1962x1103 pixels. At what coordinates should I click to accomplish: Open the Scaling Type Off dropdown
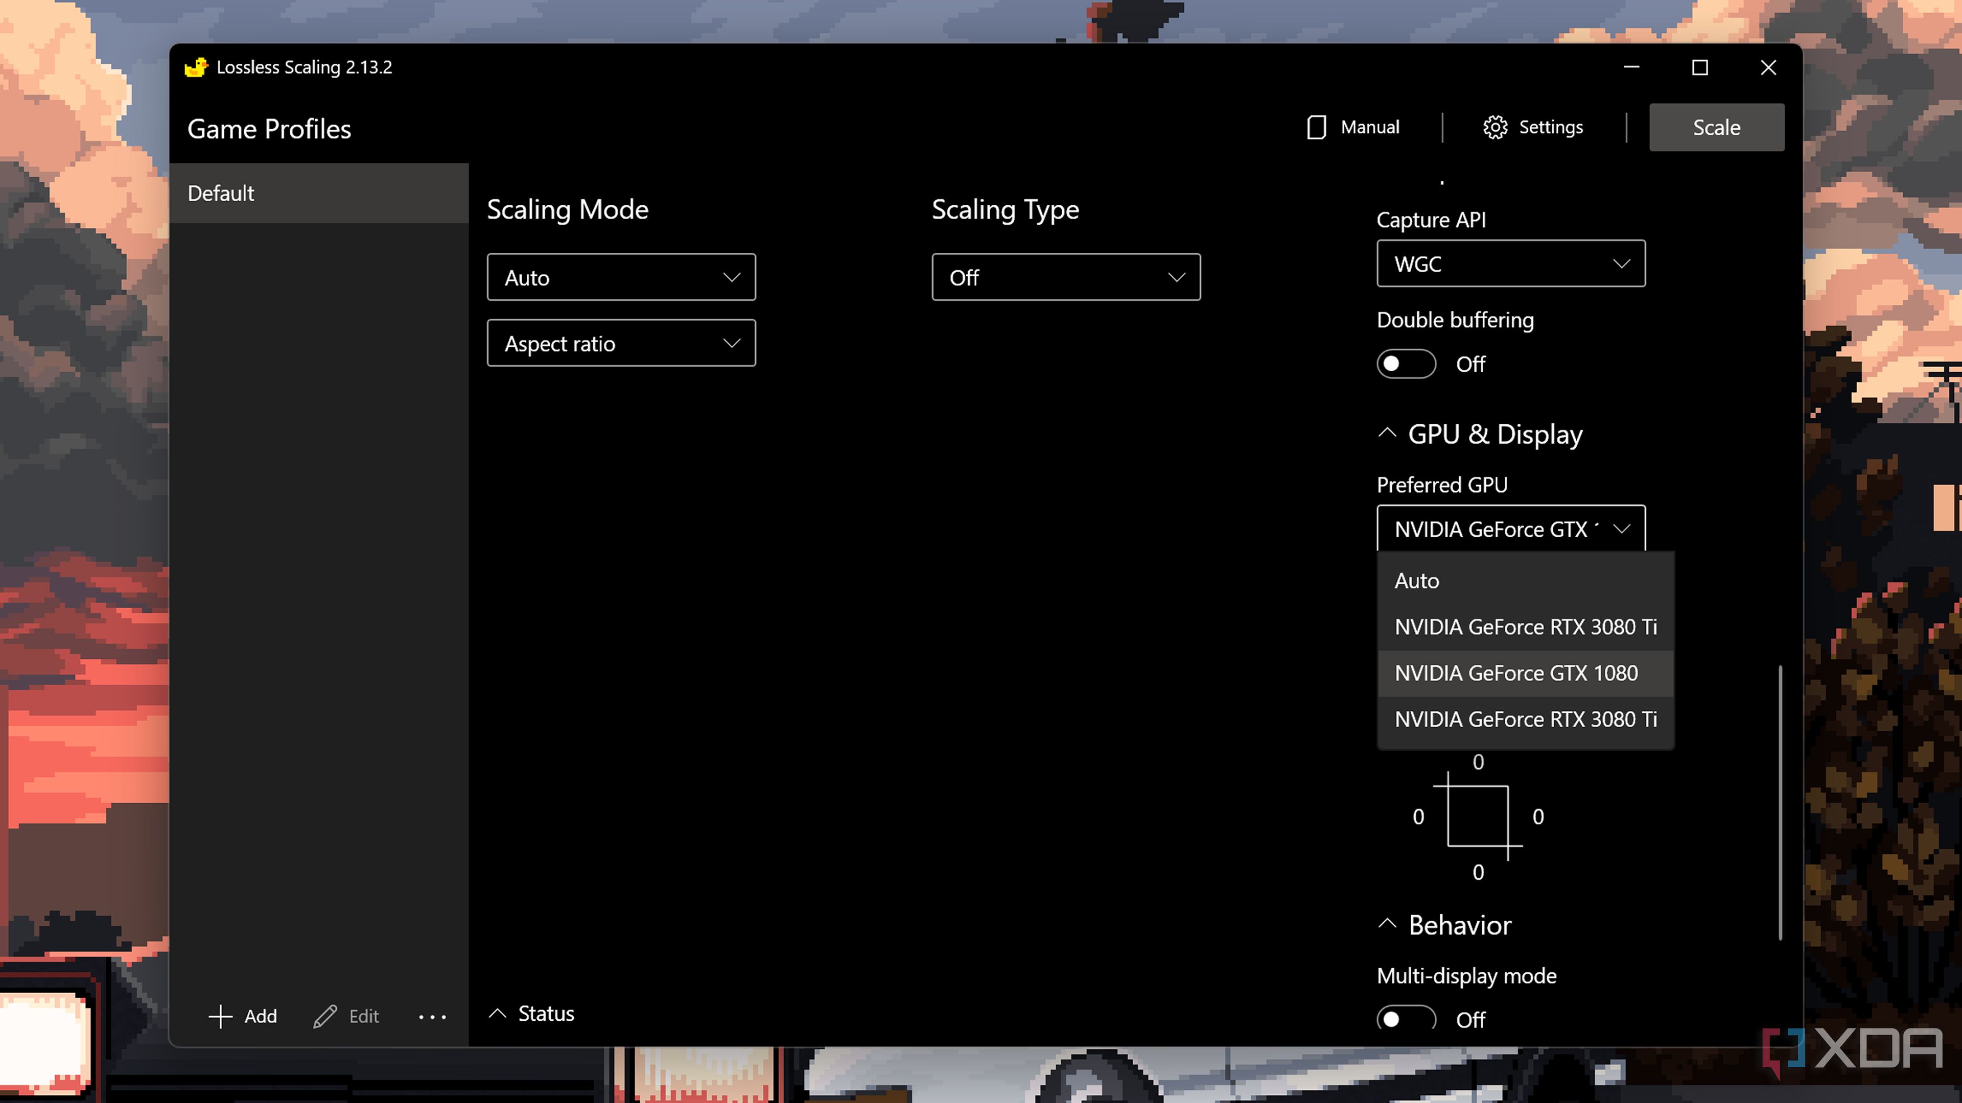1065,278
